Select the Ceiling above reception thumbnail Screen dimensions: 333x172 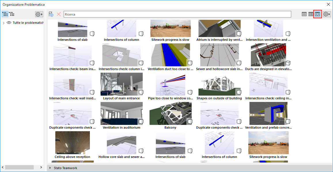[x=72, y=142]
